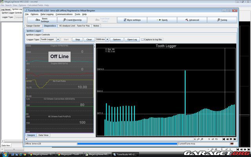
Task: Open the 1000 ms interval dropdown
Action: [107, 40]
